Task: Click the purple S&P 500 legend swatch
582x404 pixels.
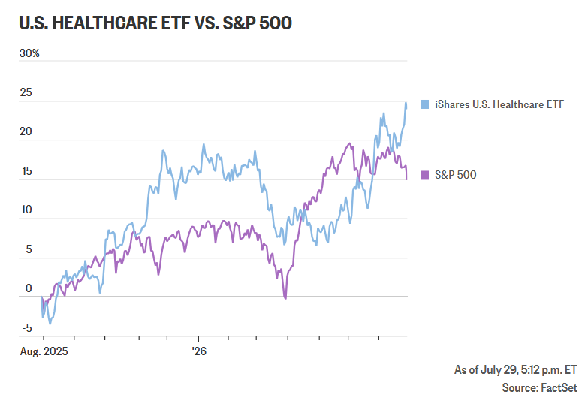Action: pyautogui.click(x=424, y=175)
